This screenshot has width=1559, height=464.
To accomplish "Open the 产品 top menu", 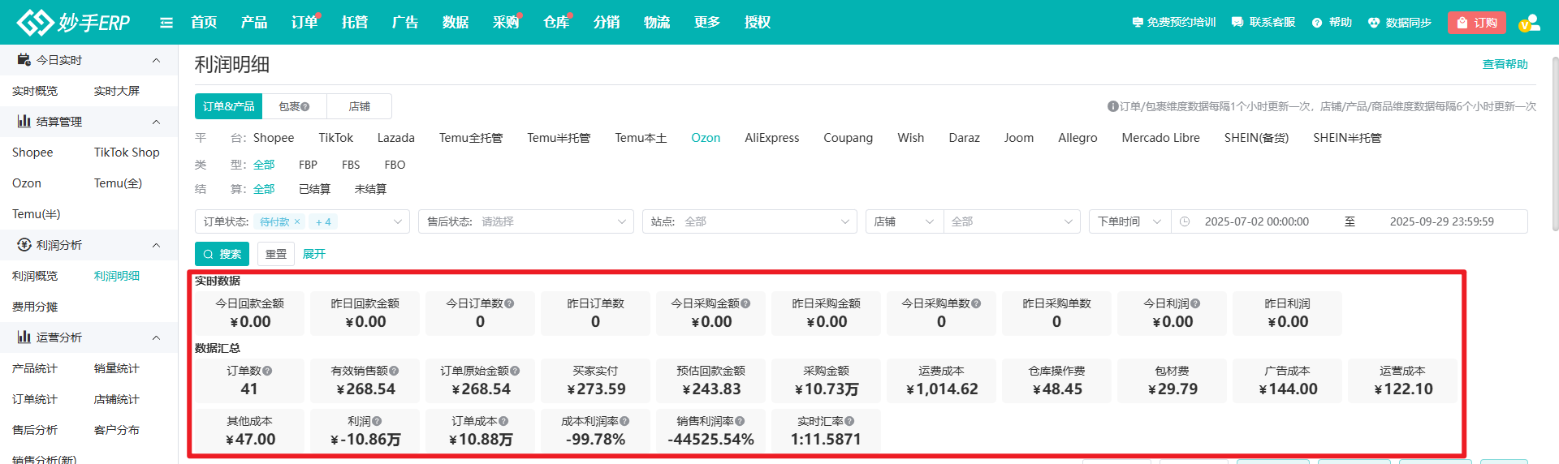I will tap(254, 22).
